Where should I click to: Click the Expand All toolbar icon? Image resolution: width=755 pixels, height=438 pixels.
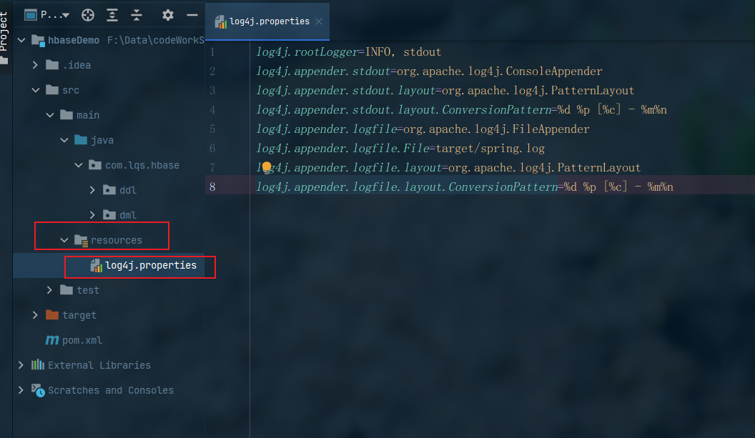point(112,15)
